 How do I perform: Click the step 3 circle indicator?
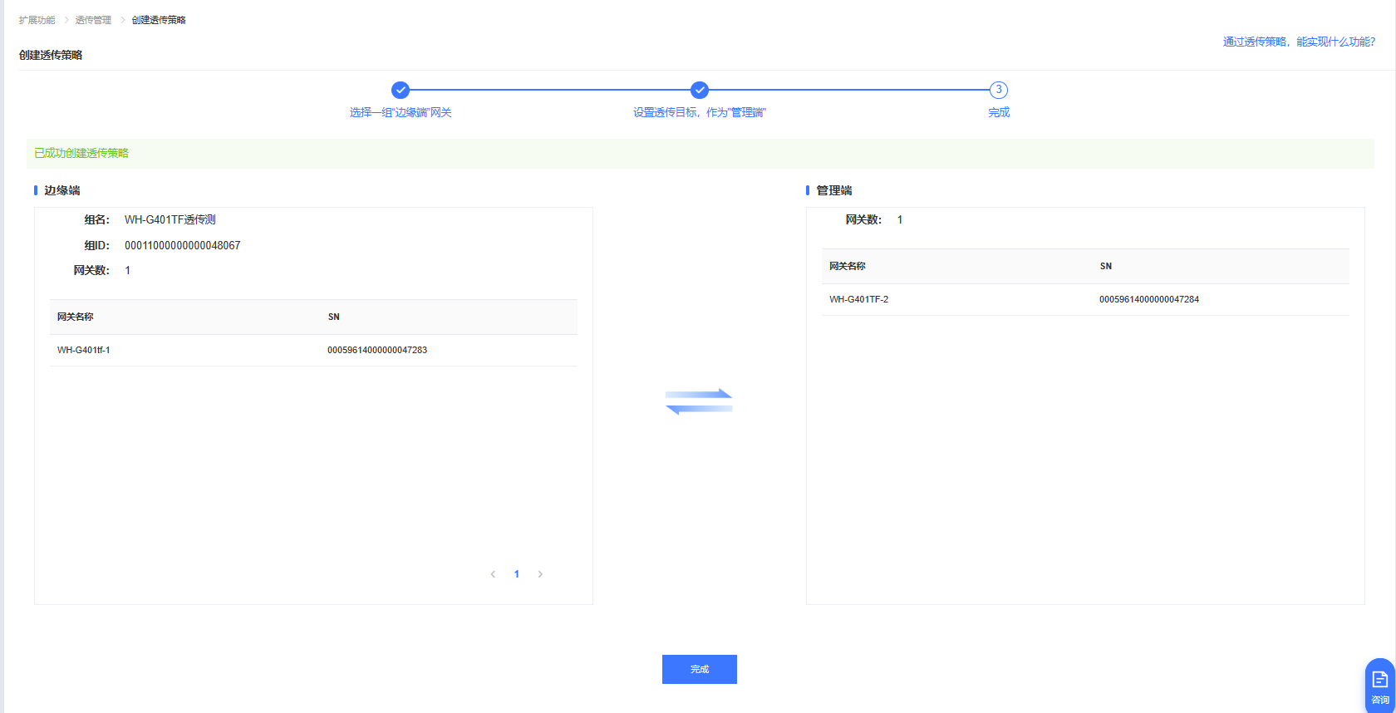(999, 90)
